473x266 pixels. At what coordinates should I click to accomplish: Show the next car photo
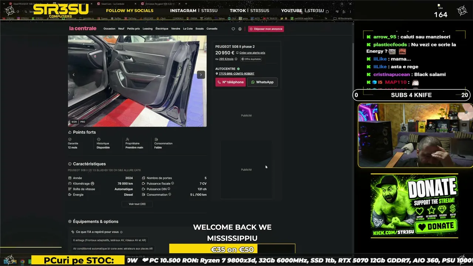click(x=201, y=75)
